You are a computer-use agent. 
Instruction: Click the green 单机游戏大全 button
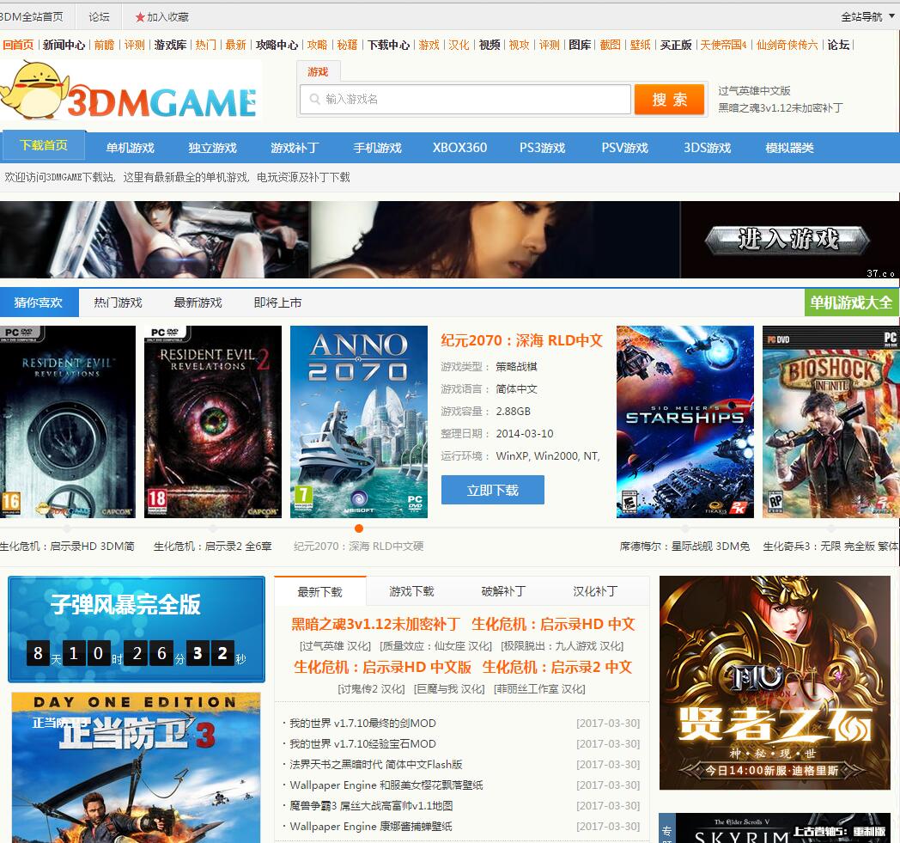point(851,302)
